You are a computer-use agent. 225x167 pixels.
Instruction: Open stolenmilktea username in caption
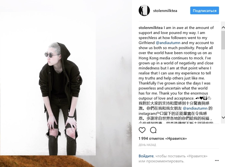pos(151,28)
